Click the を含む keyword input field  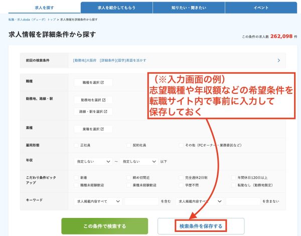[x=141, y=201]
